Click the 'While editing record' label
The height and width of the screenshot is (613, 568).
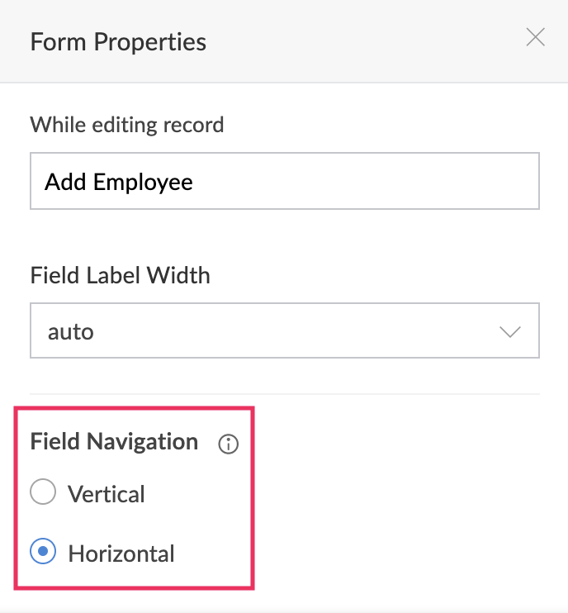(x=126, y=126)
